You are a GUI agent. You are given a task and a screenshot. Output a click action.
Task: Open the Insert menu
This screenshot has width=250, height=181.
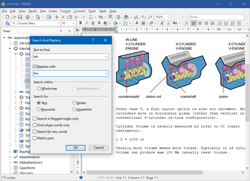(x=53, y=11)
